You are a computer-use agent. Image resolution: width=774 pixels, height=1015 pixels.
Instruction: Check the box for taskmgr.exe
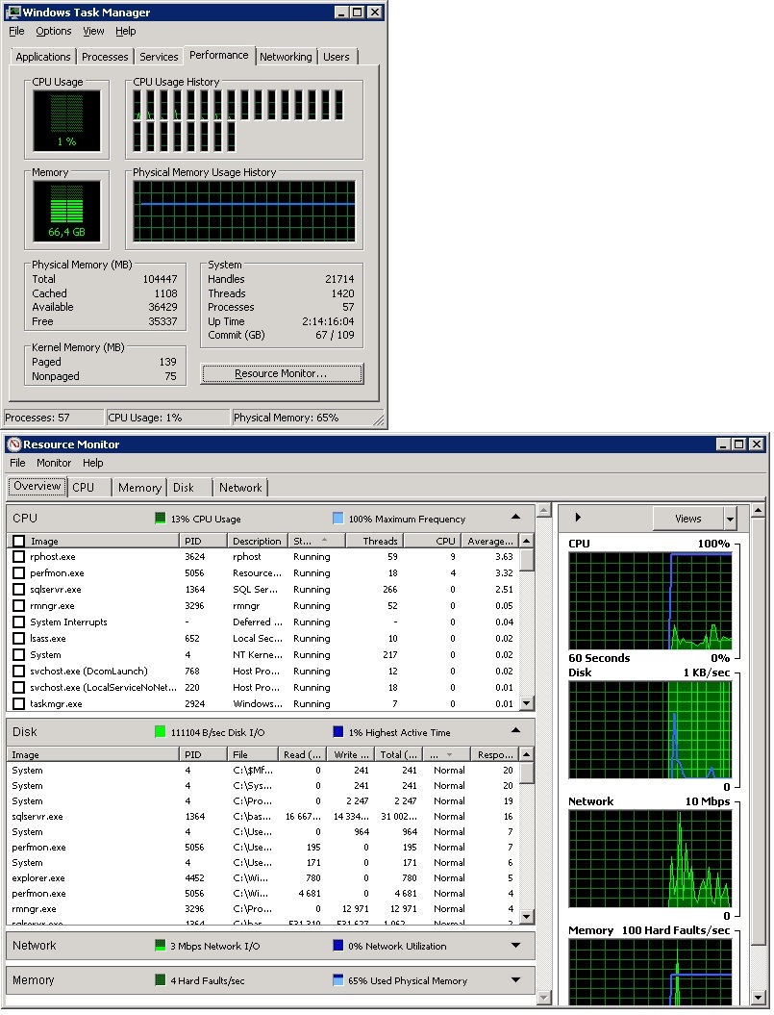[19, 703]
